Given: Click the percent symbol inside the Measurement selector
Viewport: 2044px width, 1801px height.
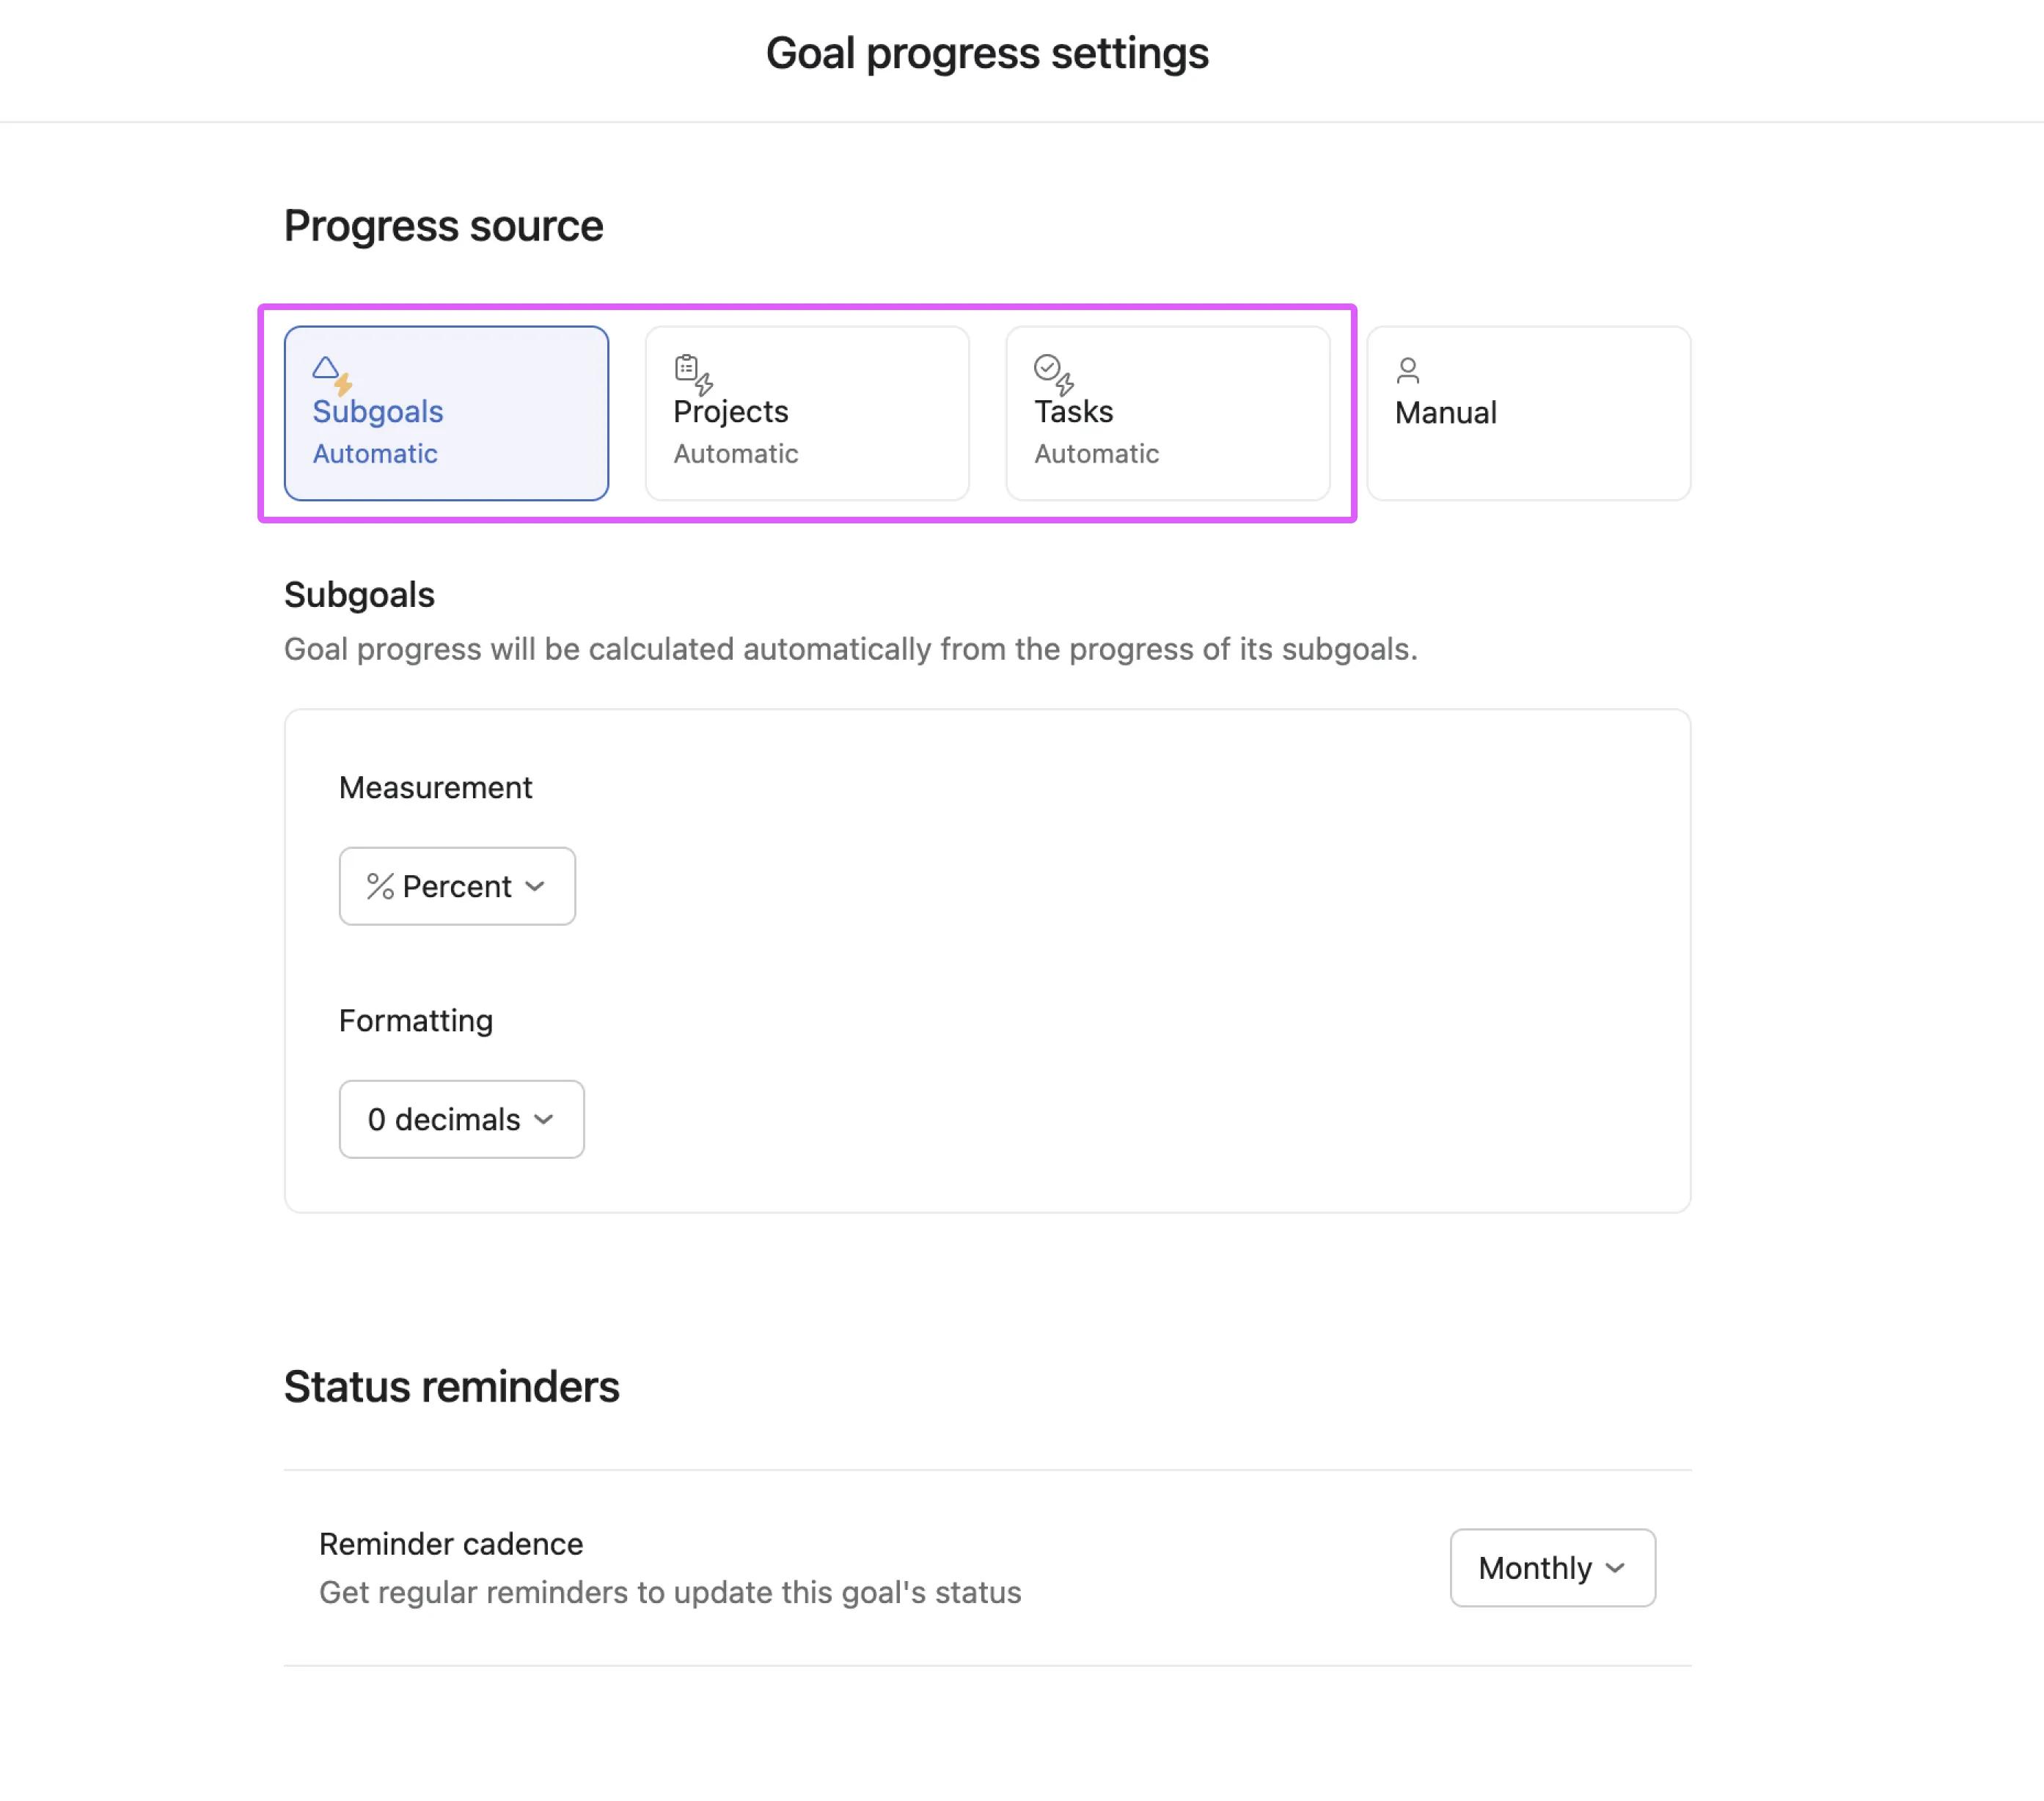Looking at the screenshot, I should point(381,885).
